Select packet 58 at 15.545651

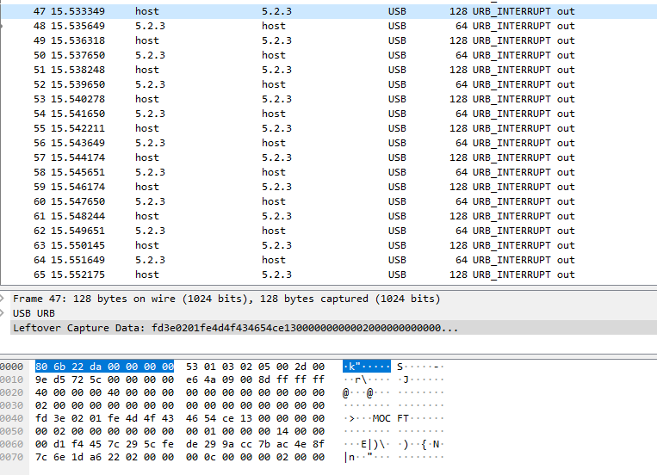329,173
